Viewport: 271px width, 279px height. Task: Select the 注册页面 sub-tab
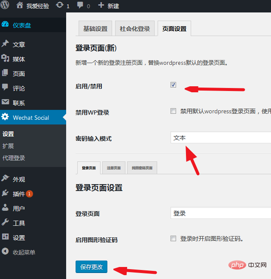114,168
